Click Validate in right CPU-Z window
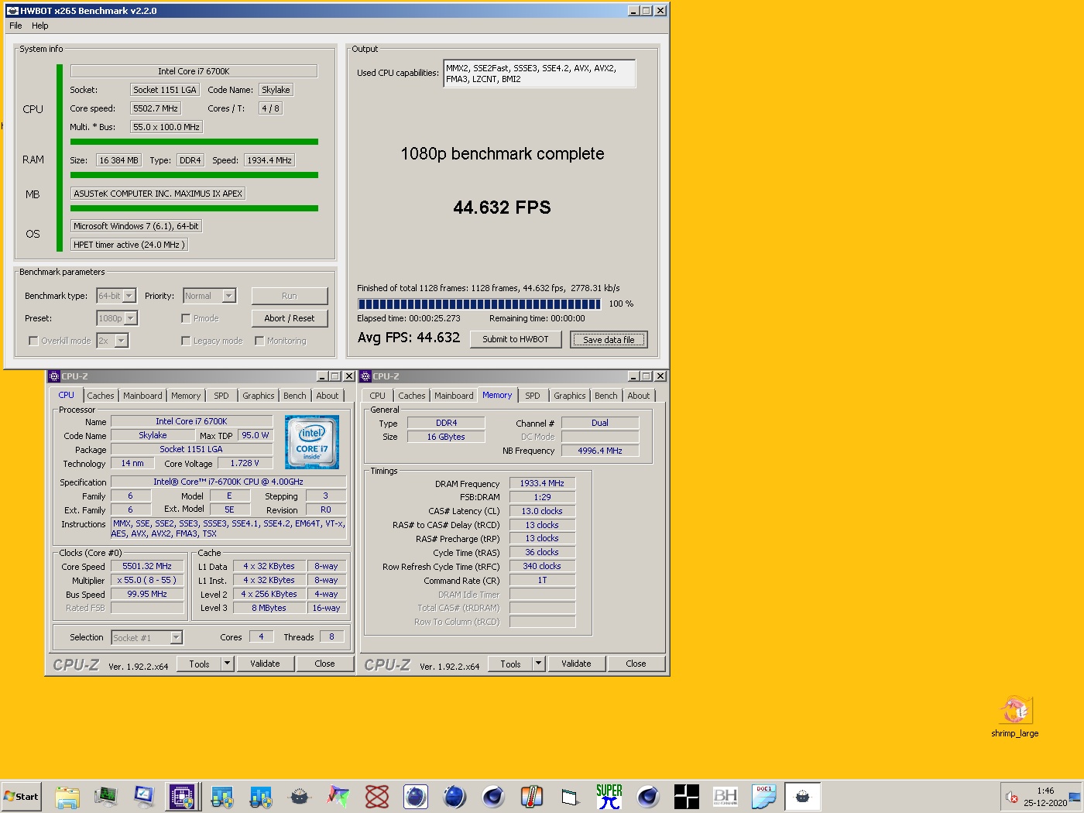Screen dimensions: 1084x813 click(x=576, y=664)
